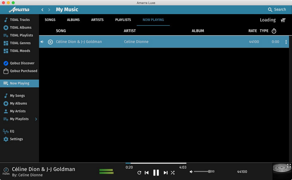The width and height of the screenshot is (292, 180).
Task: Mute audio with the volume speaker icon
Action: [191, 172]
